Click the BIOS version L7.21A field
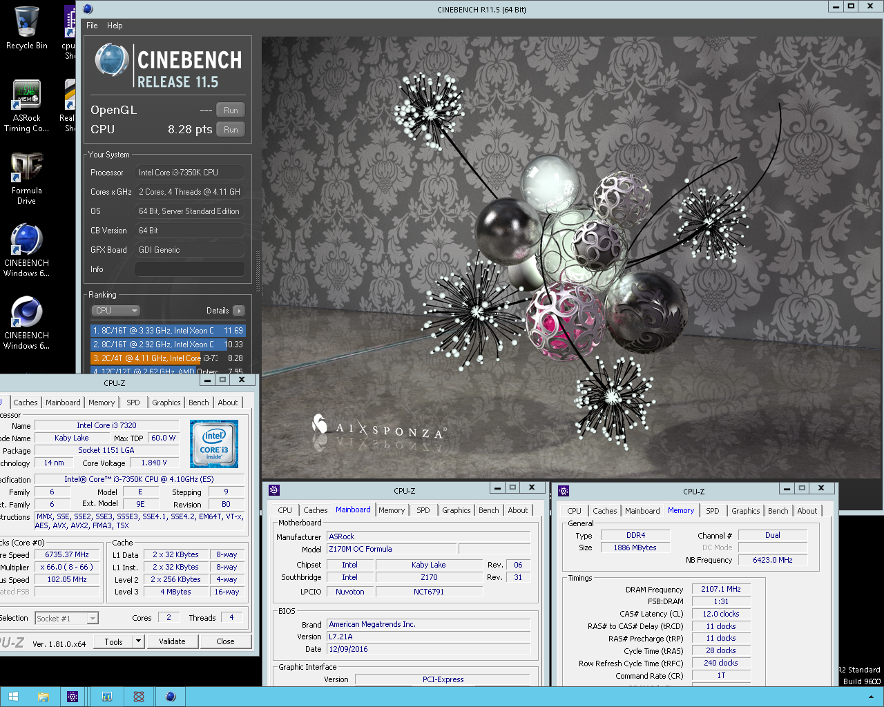The image size is (884, 707). [x=428, y=637]
